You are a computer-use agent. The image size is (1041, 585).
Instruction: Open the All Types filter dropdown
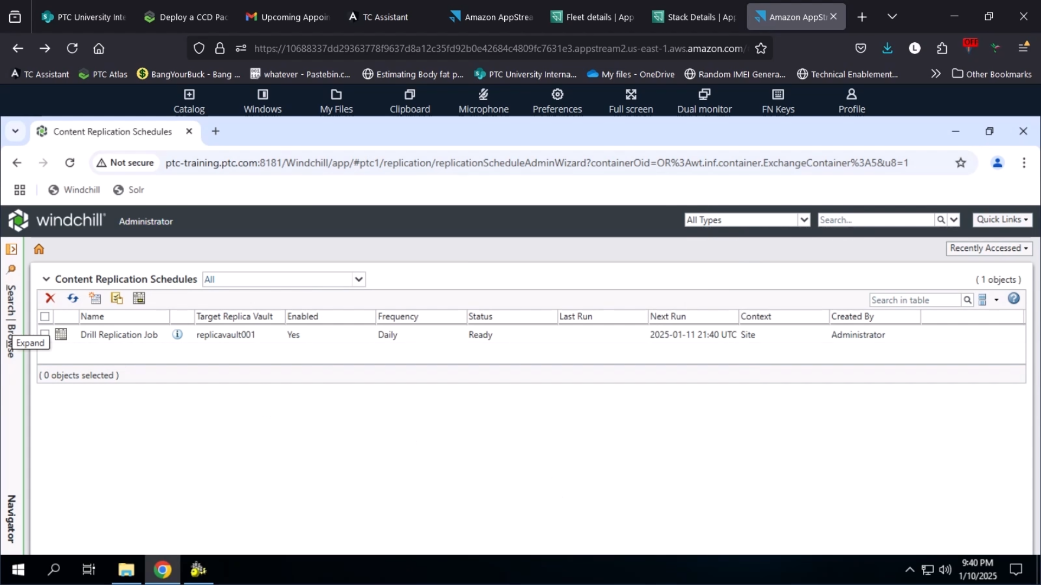pyautogui.click(x=805, y=219)
